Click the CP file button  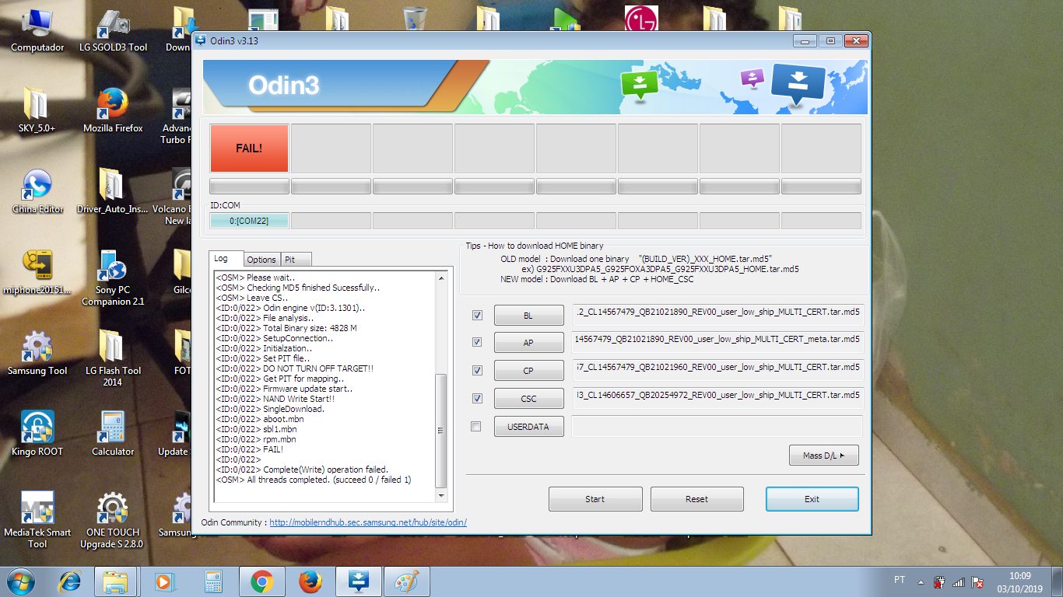[529, 371]
